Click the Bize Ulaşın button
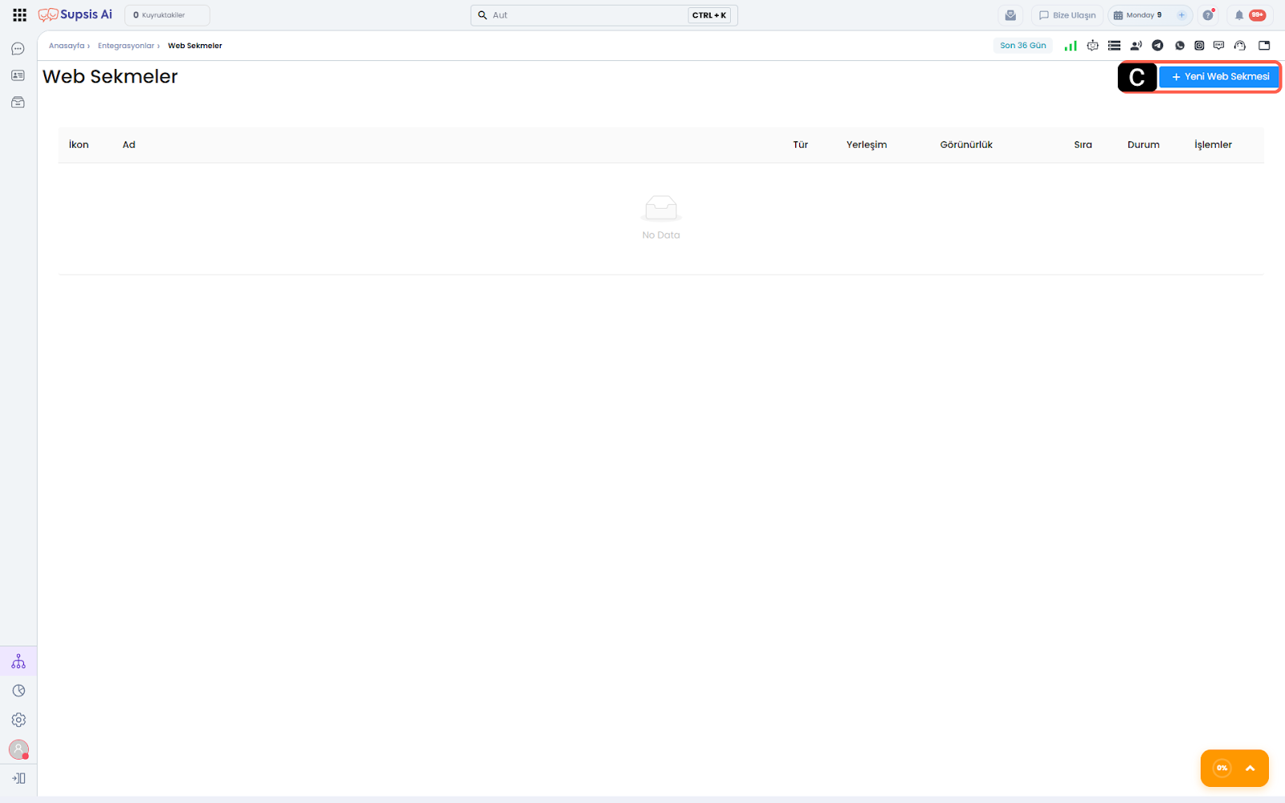The height and width of the screenshot is (803, 1285). click(x=1067, y=15)
